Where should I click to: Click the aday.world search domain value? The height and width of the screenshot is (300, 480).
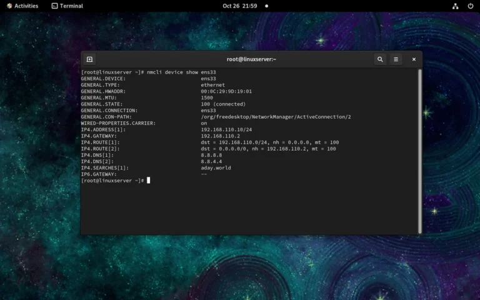click(216, 167)
